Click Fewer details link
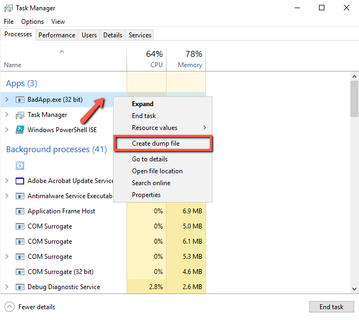Image resolution: width=359 pixels, height=320 pixels. tap(37, 307)
